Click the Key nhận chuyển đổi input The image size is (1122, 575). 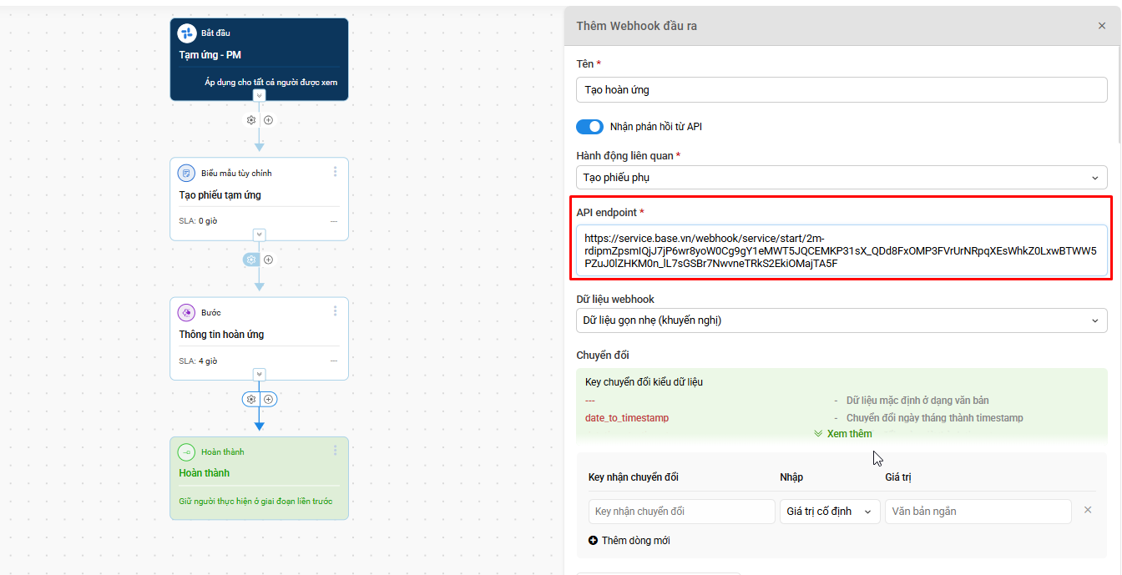click(682, 512)
